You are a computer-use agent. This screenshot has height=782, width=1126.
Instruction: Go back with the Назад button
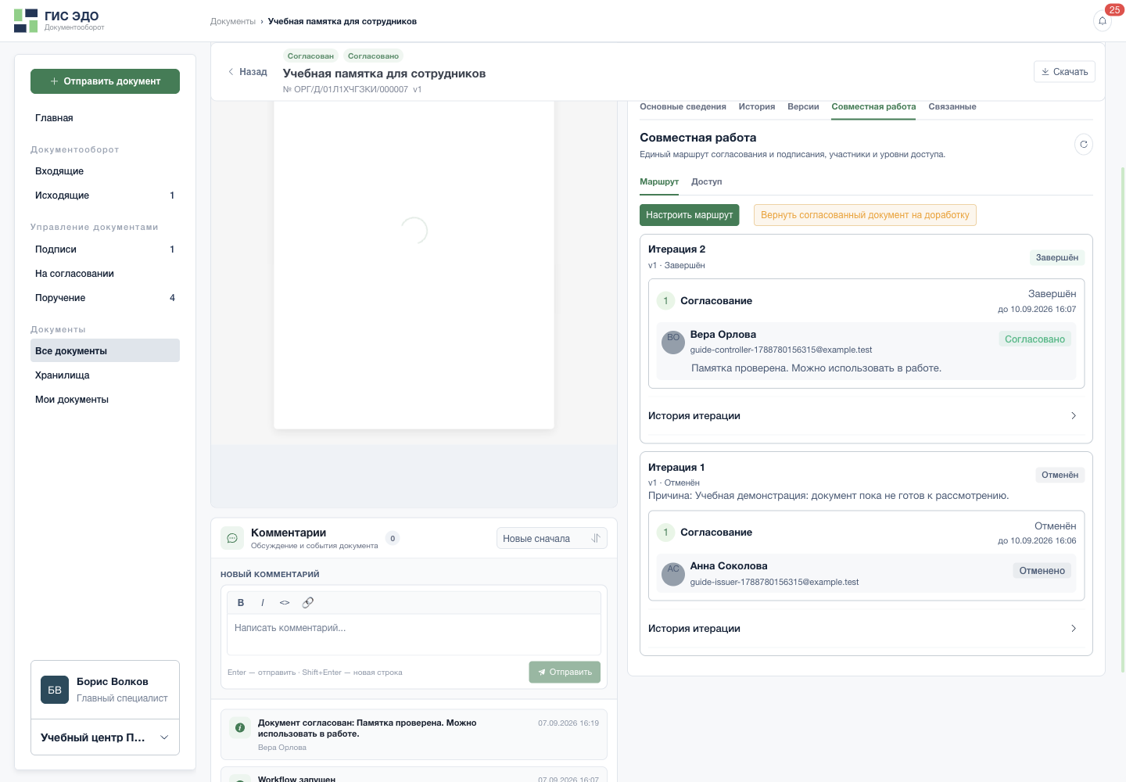[x=247, y=72]
